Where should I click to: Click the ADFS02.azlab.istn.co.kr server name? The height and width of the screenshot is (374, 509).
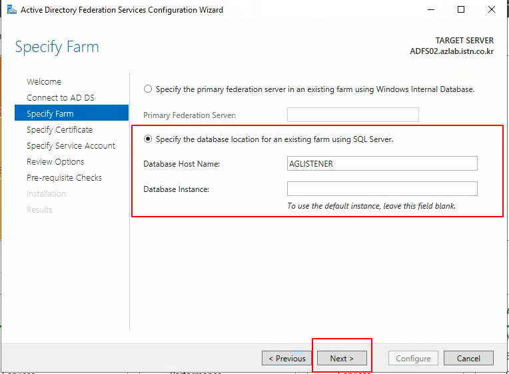tap(452, 51)
